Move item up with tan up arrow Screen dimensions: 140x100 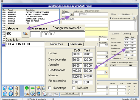[17, 88]
